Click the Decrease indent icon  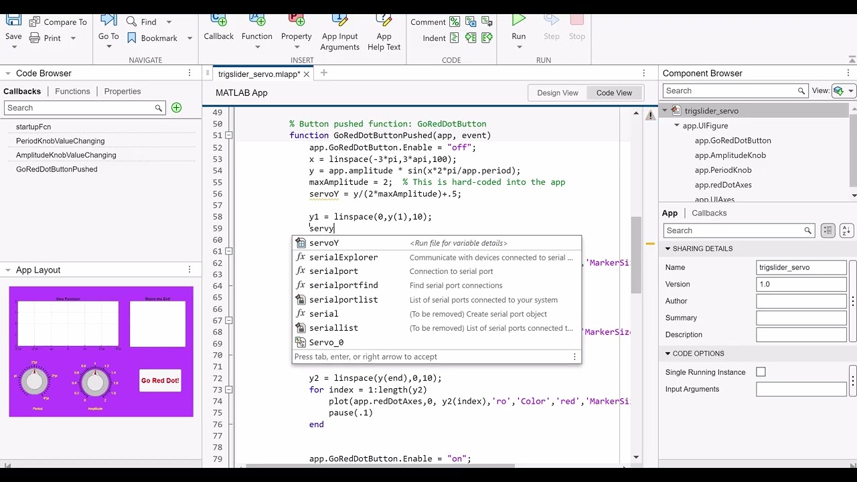(487, 38)
